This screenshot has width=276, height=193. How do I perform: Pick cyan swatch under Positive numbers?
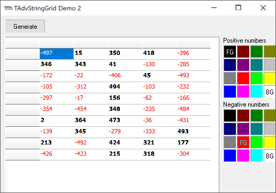257,92
